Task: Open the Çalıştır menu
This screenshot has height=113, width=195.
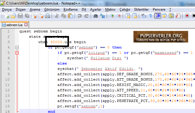Action: click(x=125, y=10)
